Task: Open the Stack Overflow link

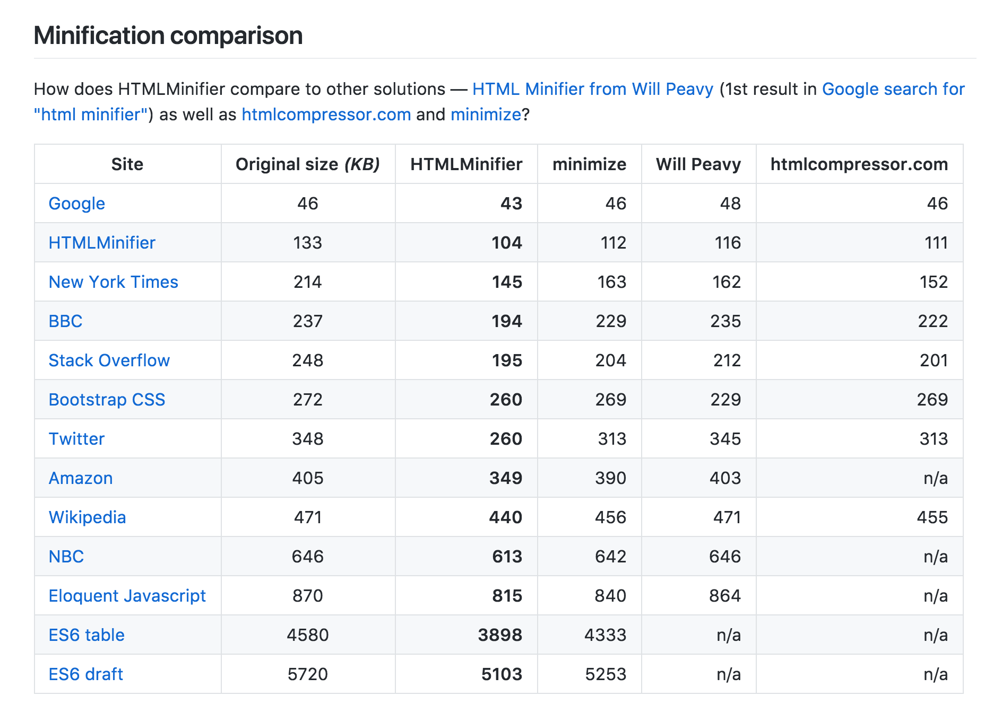Action: tap(109, 360)
